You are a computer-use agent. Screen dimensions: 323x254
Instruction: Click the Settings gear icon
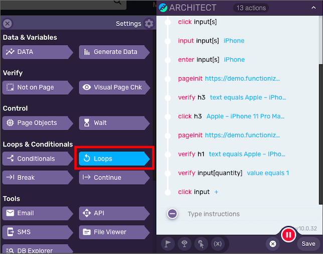pos(149,24)
